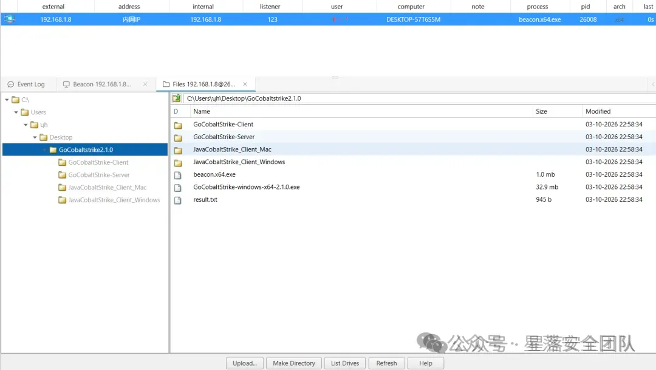Sort sessions by listener column header
This screenshot has width=656, height=370.
pyautogui.click(x=270, y=7)
